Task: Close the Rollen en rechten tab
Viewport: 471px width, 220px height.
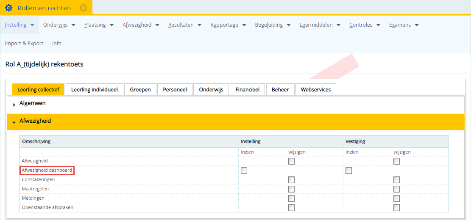Action: tap(84, 8)
